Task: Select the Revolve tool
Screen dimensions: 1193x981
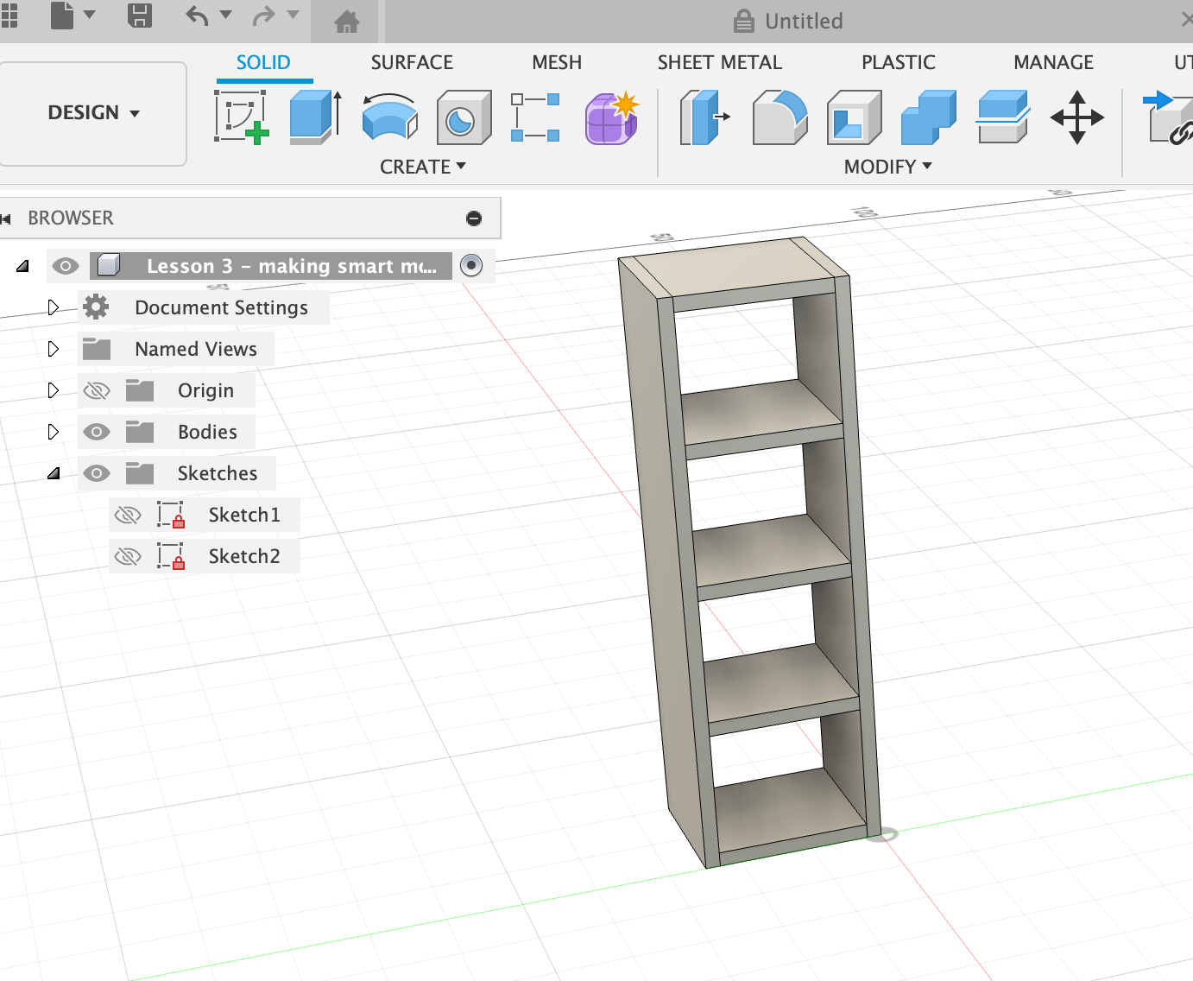Action: click(389, 117)
